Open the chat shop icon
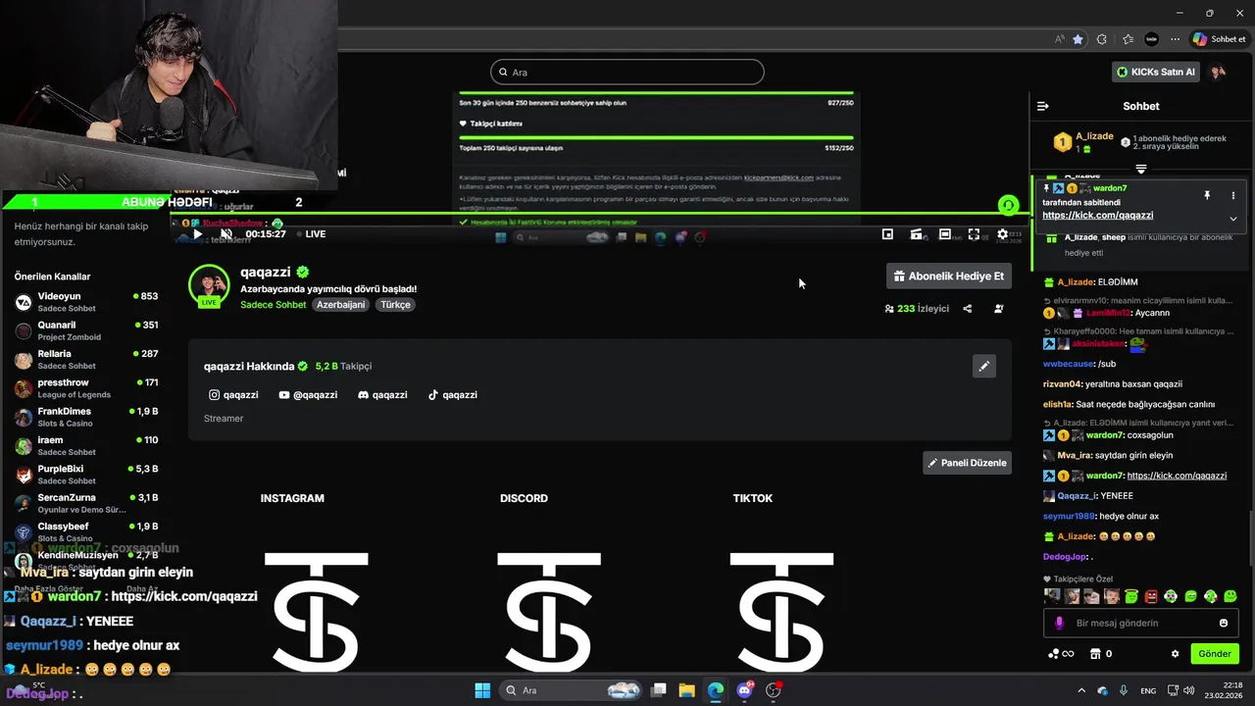 coord(1094,654)
